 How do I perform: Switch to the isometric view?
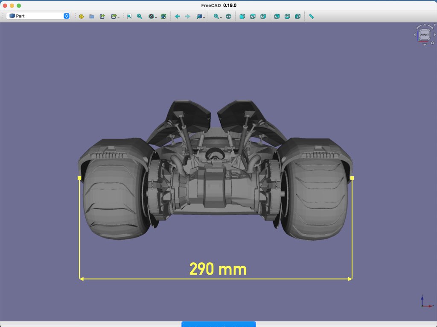[229, 16]
